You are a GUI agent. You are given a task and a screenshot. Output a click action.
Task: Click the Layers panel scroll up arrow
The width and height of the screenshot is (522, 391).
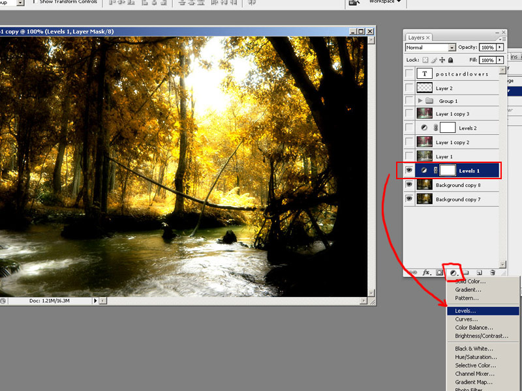(502, 70)
